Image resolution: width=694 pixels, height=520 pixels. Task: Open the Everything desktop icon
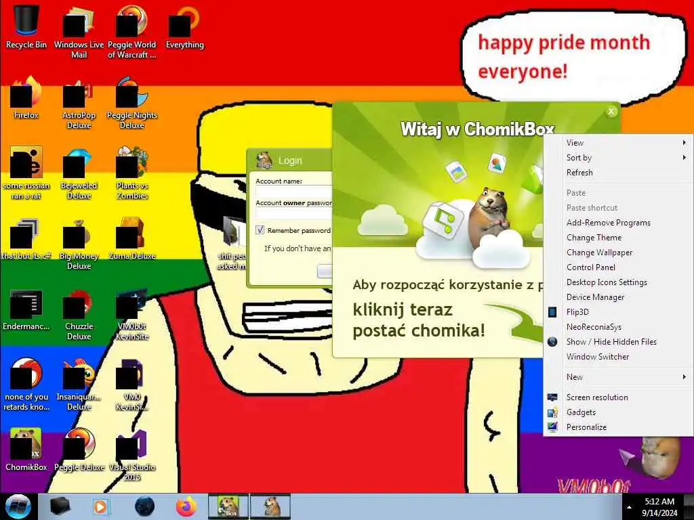pos(185,26)
